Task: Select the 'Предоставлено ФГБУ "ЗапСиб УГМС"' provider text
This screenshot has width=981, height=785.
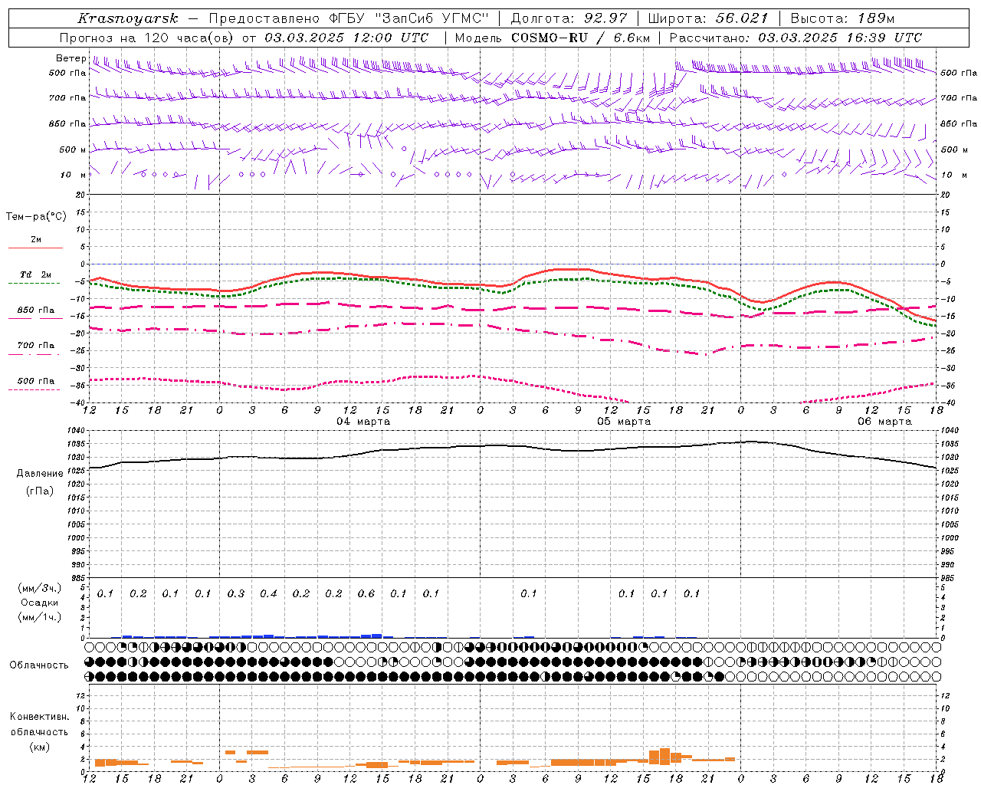Action: [x=350, y=18]
